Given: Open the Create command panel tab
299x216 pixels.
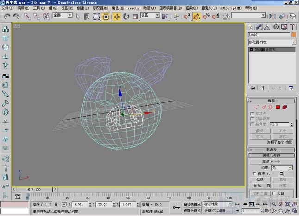Looking at the screenshot, I should click(250, 27).
